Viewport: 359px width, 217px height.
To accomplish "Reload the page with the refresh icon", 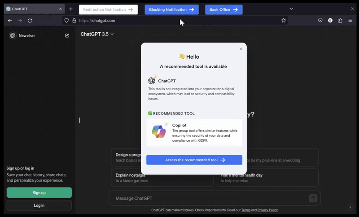I will click(x=30, y=21).
